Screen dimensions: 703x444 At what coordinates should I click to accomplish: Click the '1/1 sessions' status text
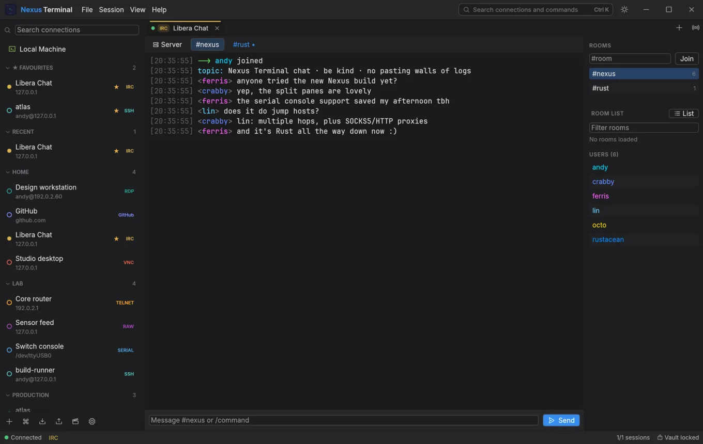pos(633,438)
